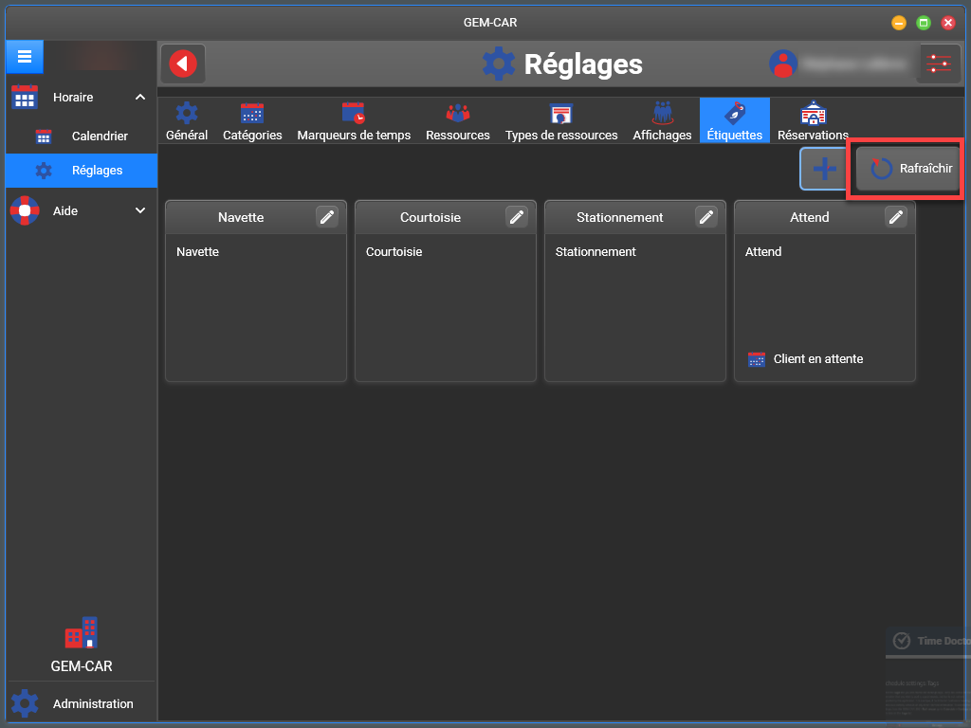
Task: Open the Affichages tab
Action: [662, 121]
